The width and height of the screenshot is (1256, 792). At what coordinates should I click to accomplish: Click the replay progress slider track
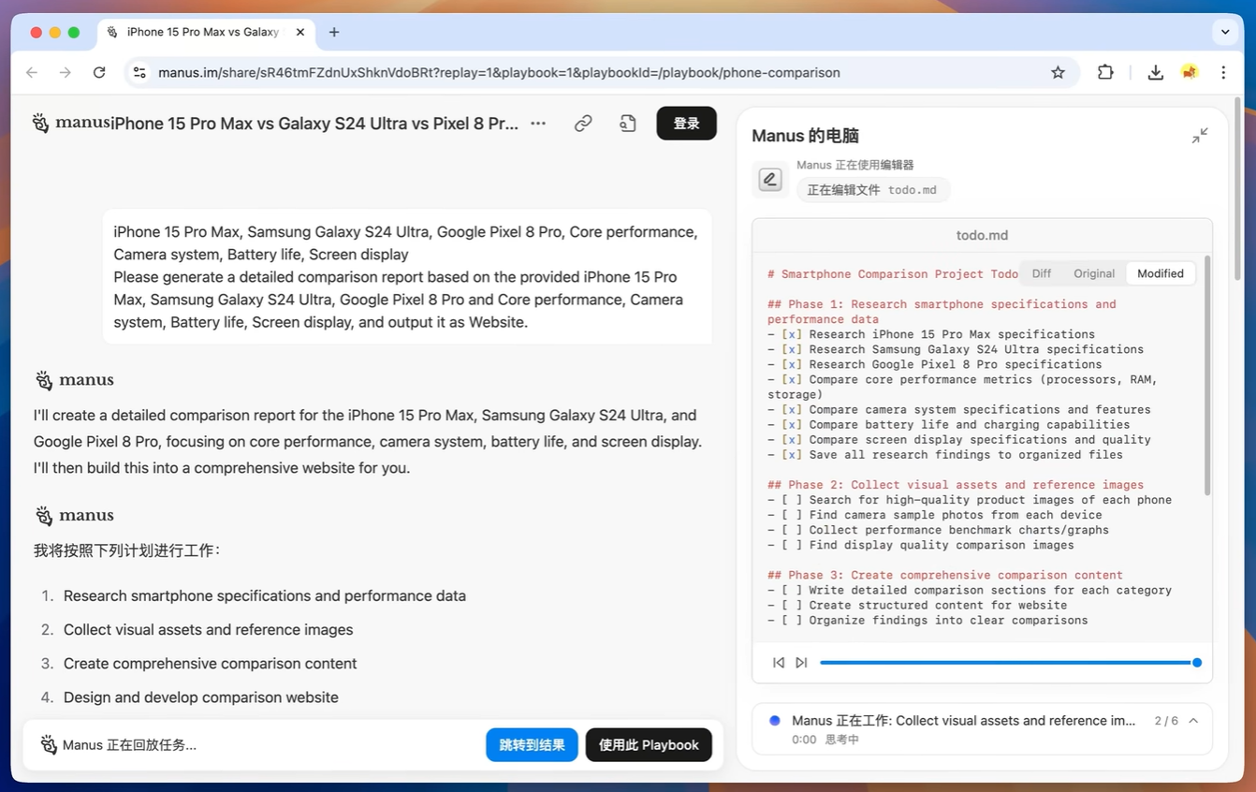1008,662
